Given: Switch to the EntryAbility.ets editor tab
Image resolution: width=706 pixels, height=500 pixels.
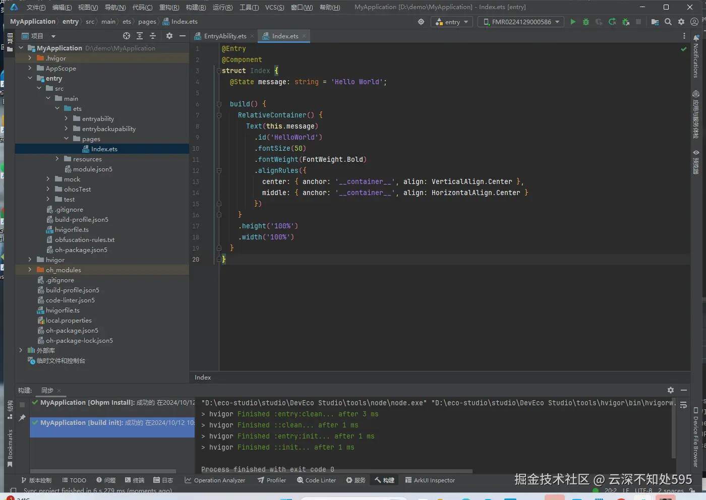Looking at the screenshot, I should 224,36.
